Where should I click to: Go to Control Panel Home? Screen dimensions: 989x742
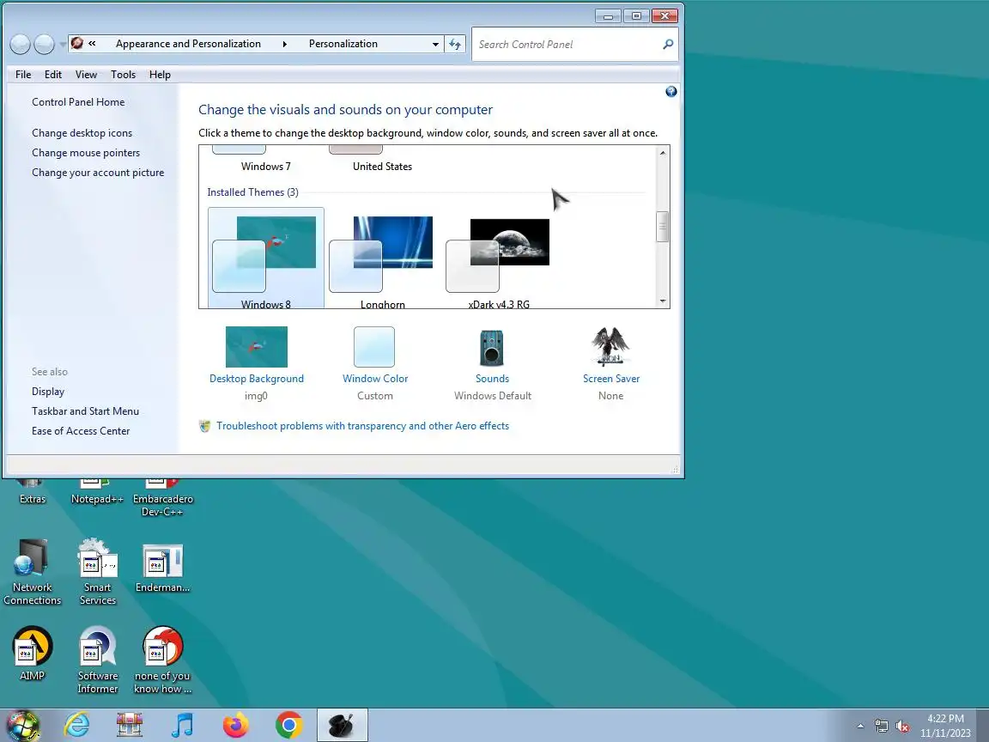tap(78, 102)
